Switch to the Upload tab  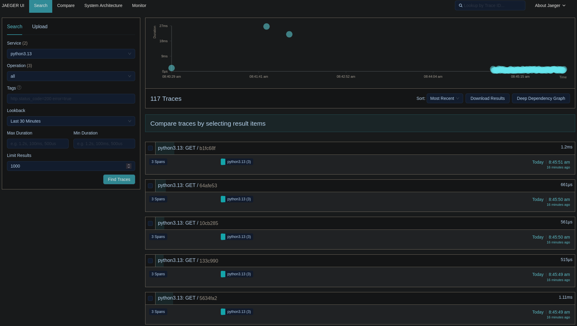point(40,27)
